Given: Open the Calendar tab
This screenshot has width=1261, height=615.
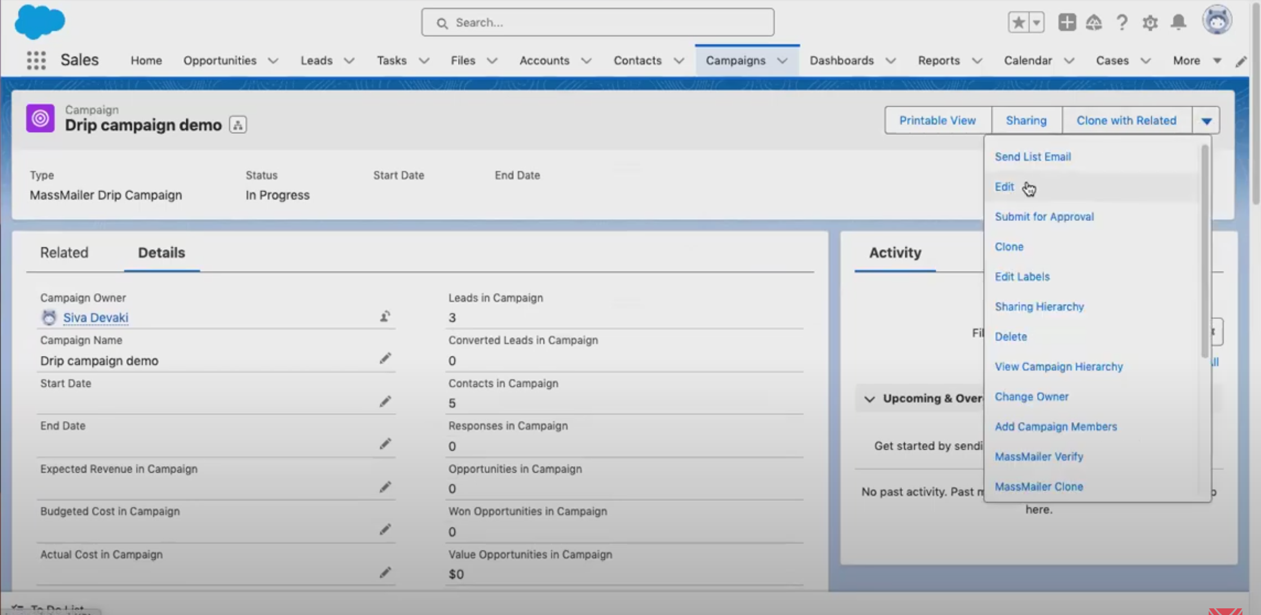Looking at the screenshot, I should [x=1027, y=61].
